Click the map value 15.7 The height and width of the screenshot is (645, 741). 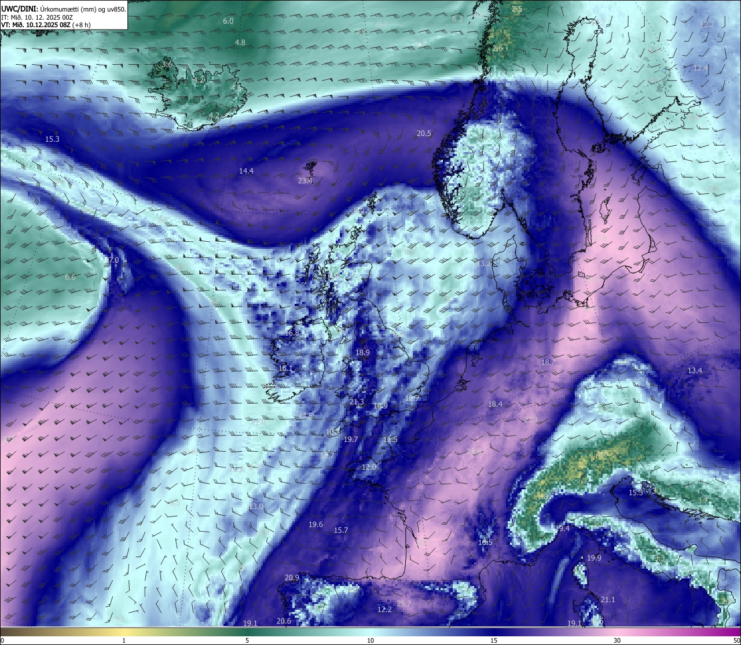(341, 530)
